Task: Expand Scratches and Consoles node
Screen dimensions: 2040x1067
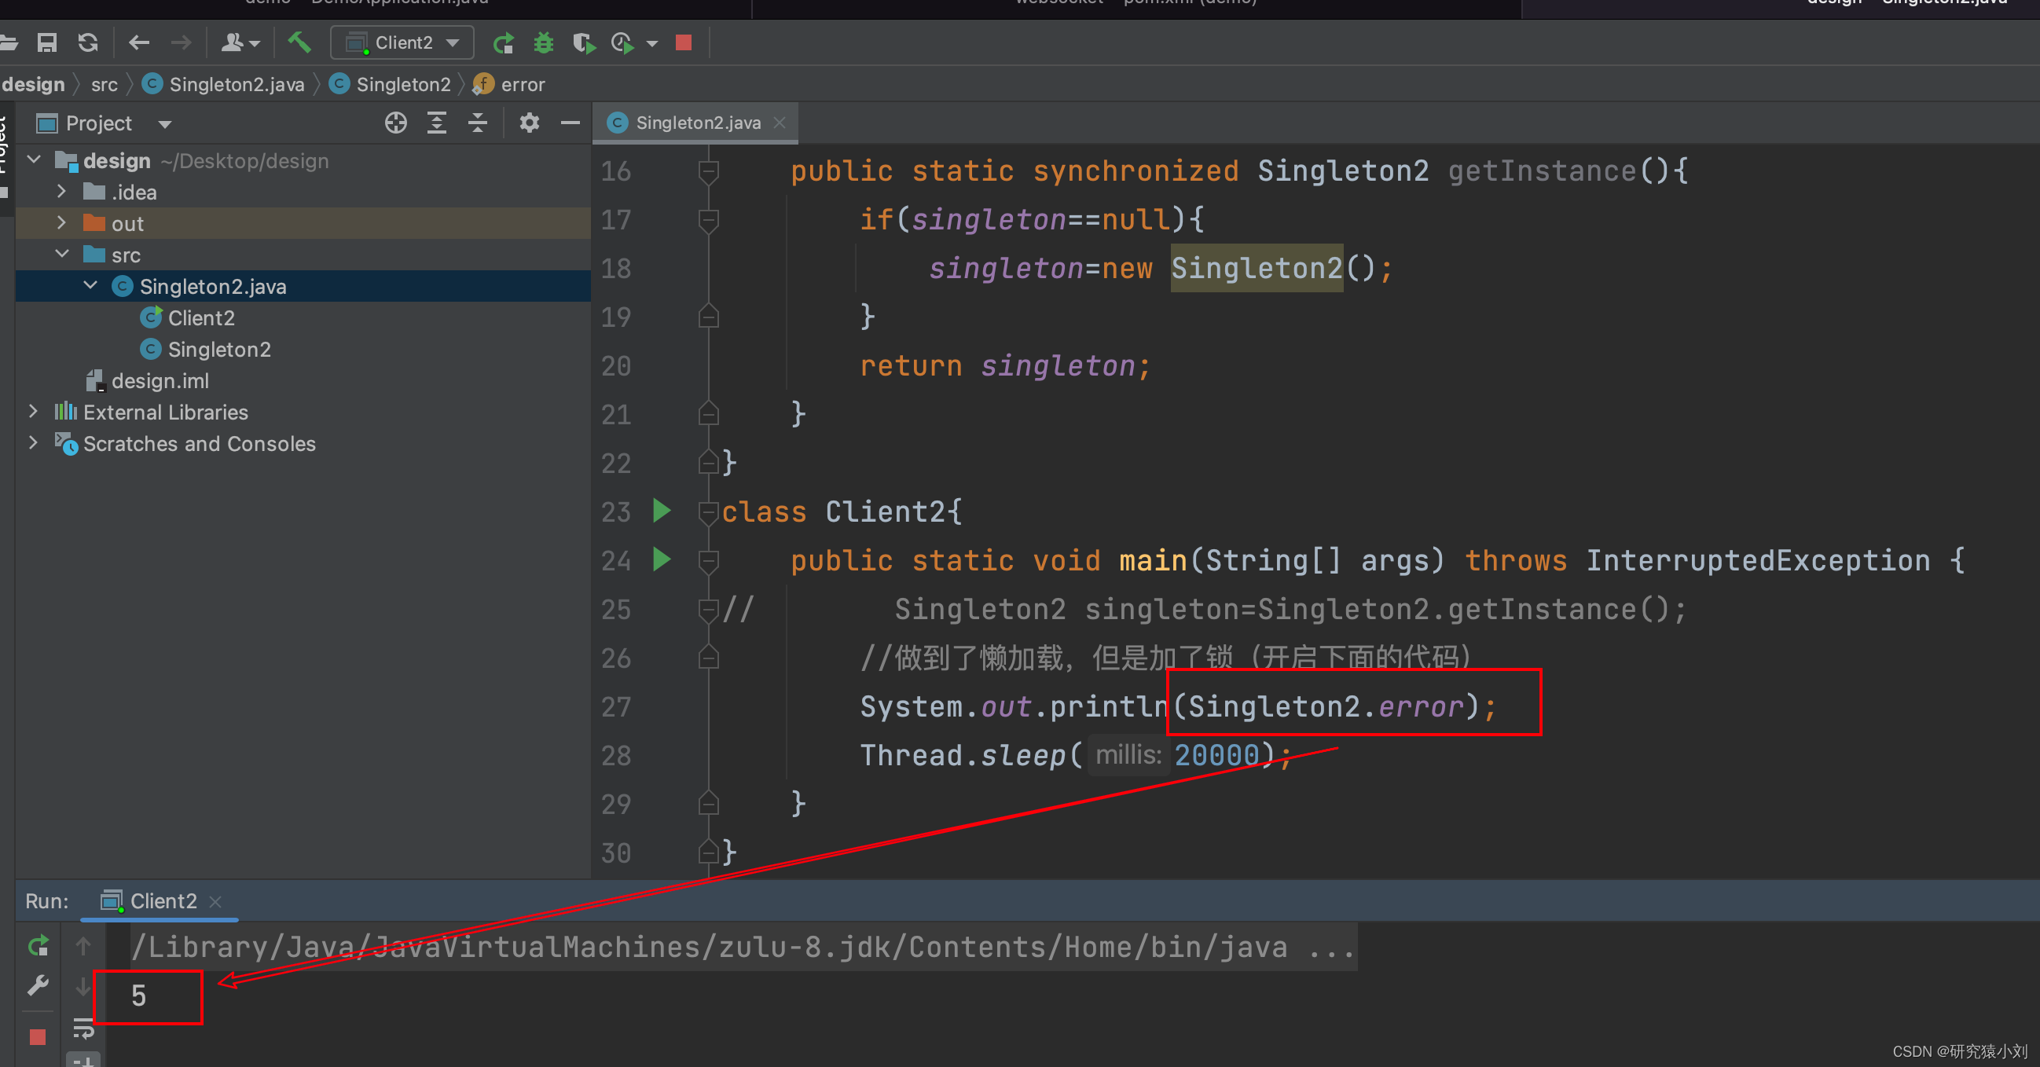Action: [x=33, y=443]
